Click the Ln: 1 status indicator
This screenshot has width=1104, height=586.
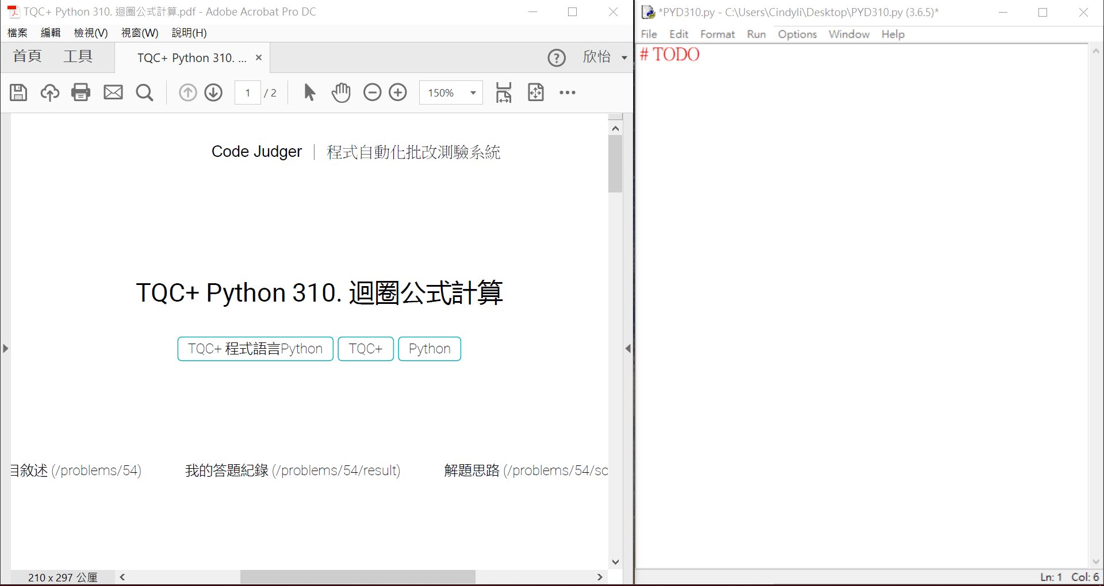point(1051,577)
